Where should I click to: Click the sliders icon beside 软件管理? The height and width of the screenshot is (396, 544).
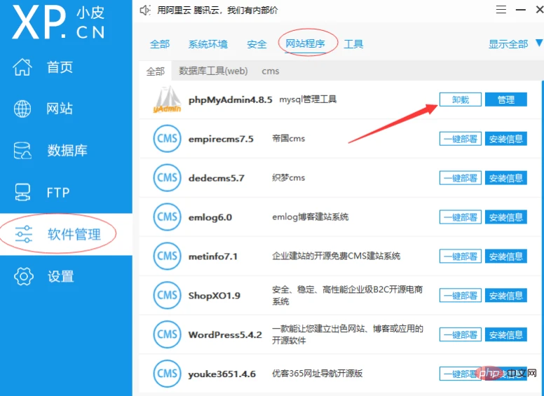click(24, 234)
